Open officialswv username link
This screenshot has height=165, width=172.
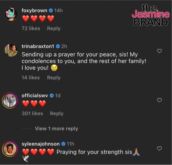tap(35, 96)
